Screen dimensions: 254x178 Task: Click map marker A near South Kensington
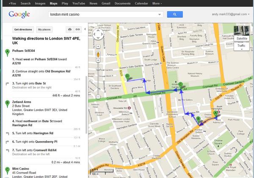coord(215,114)
